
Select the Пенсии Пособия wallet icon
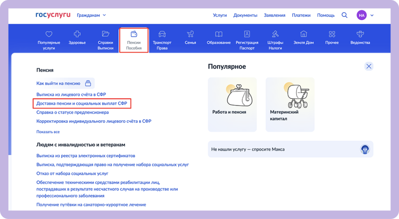click(134, 34)
